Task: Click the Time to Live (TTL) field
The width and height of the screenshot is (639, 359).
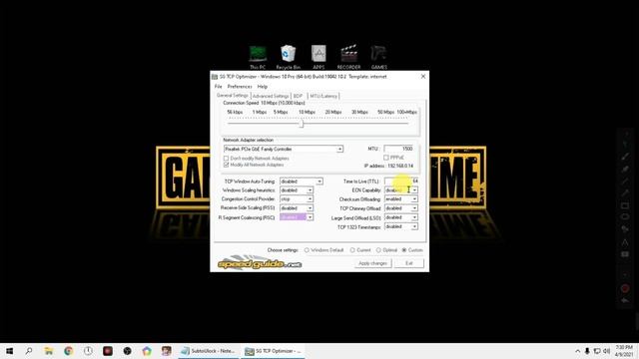Action: (x=401, y=180)
